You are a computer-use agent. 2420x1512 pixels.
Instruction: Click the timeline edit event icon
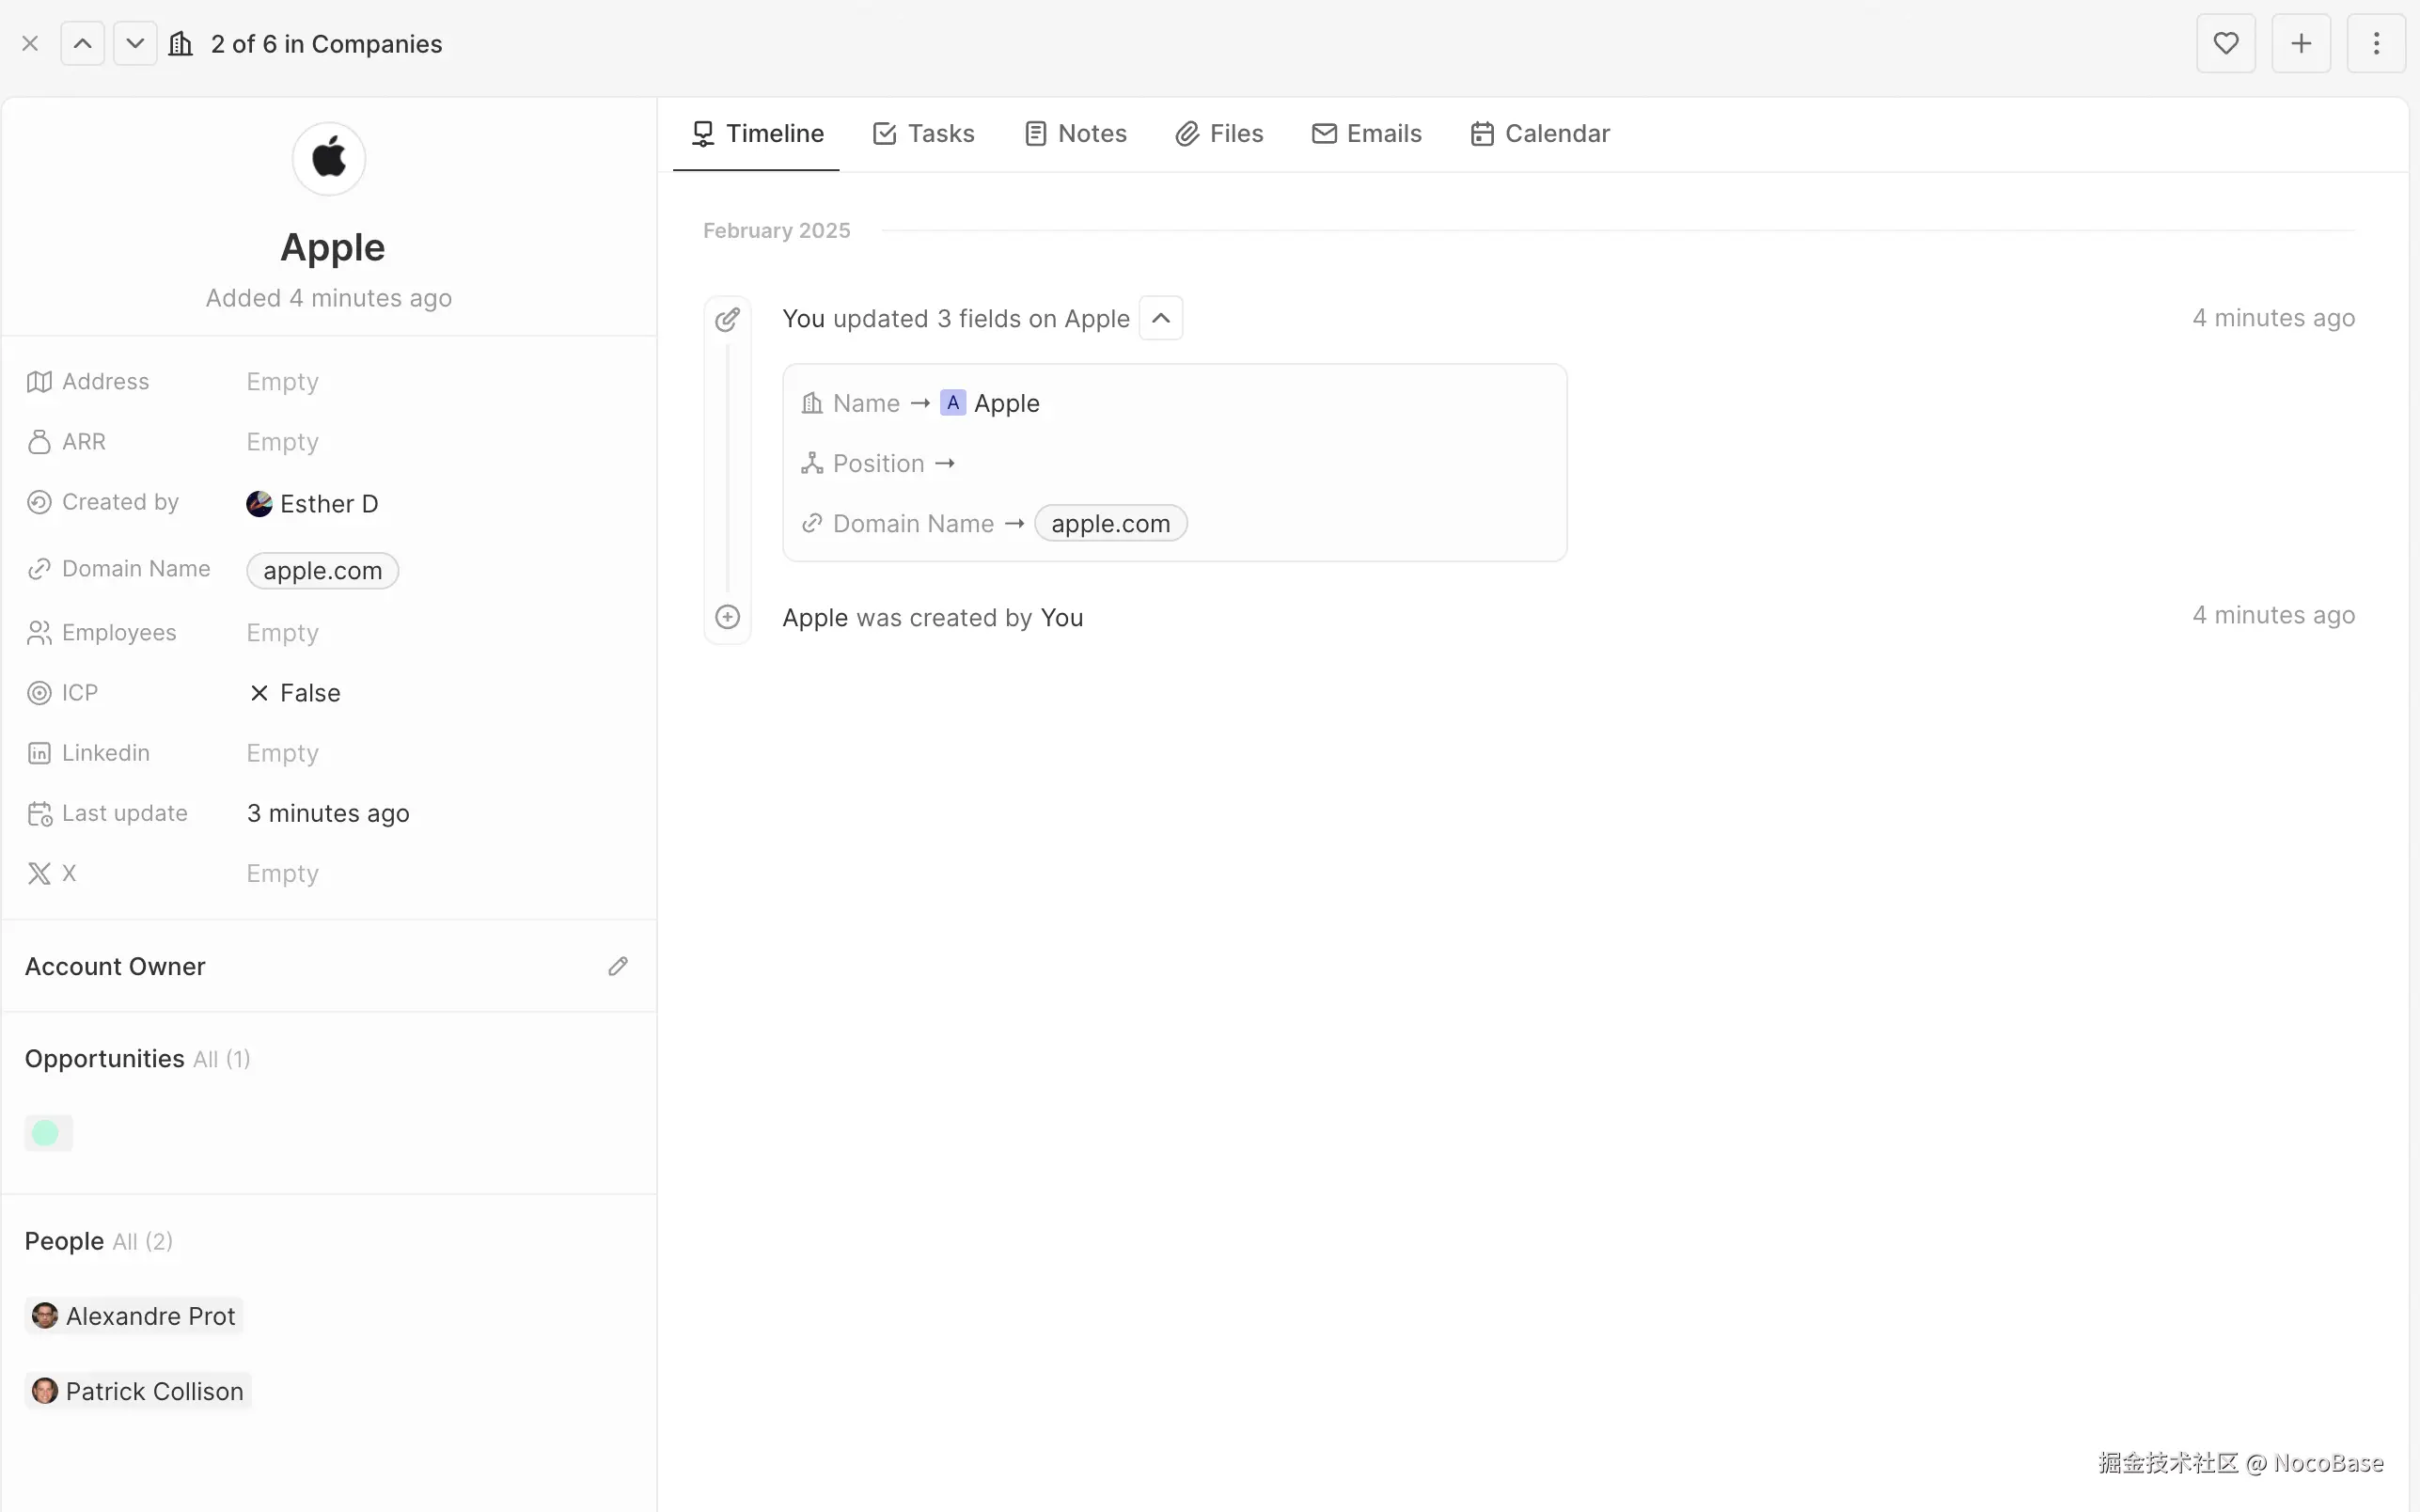(x=728, y=319)
